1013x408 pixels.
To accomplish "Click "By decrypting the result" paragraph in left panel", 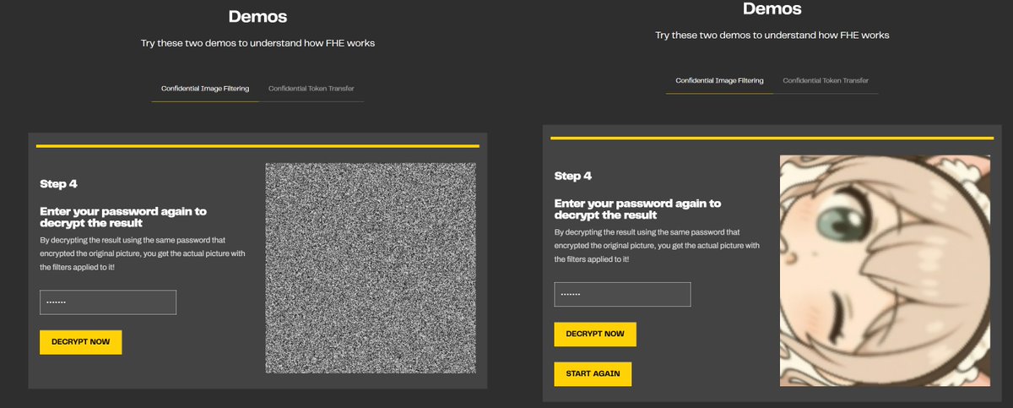I will [143, 253].
